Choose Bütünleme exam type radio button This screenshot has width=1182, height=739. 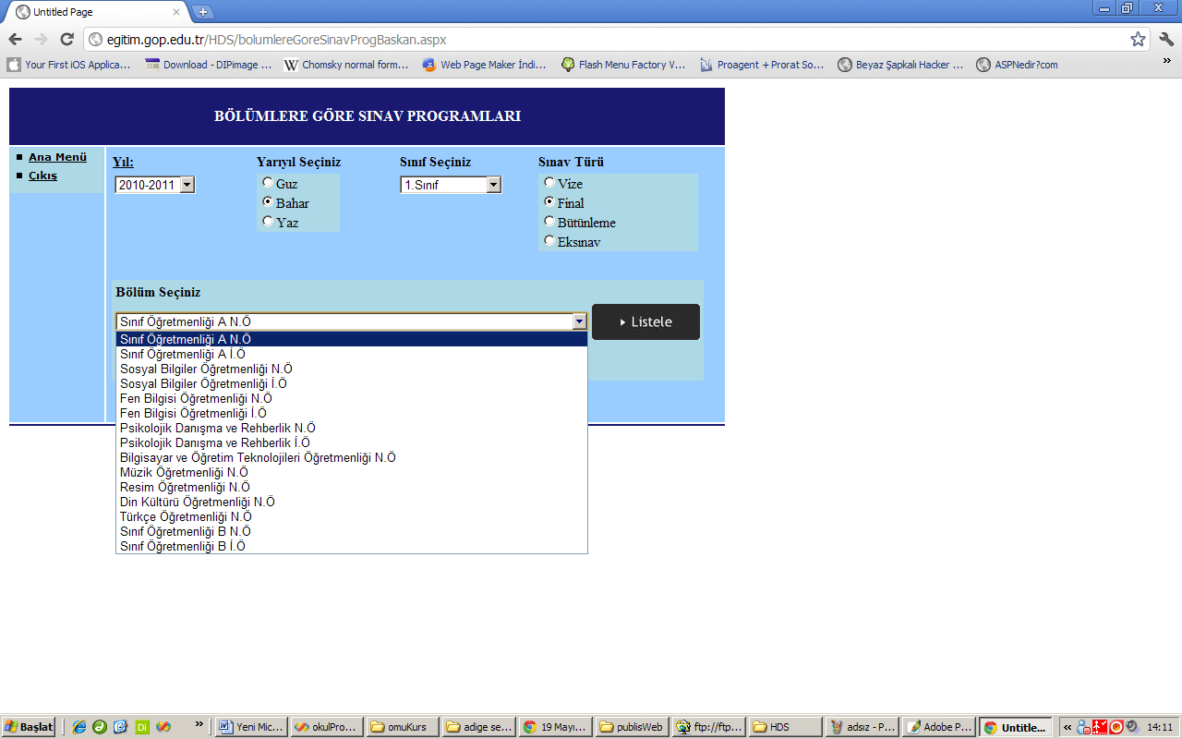coord(549,222)
